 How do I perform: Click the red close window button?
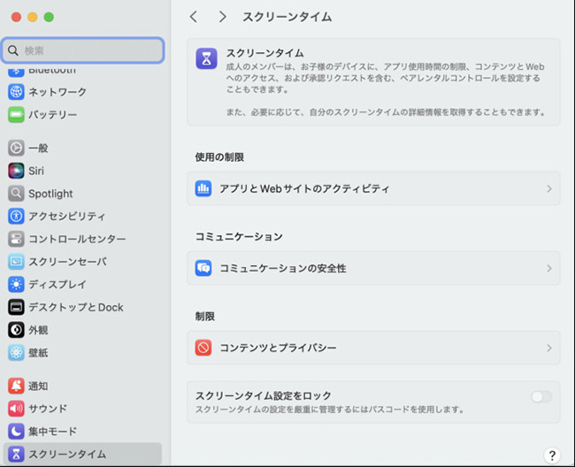click(16, 17)
